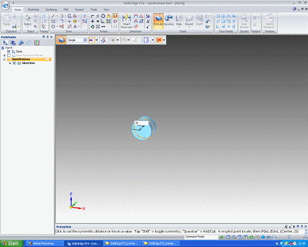Screen dimensions: 308x247
Task: Open the Switch Windows dropdown arrow
Action: click(275, 27)
